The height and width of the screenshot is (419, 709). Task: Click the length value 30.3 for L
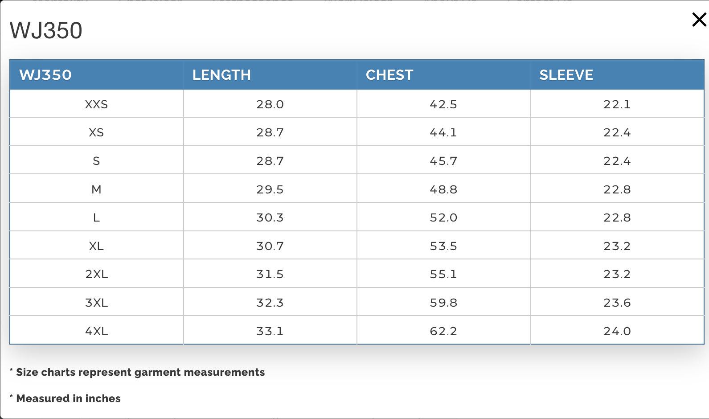pos(270,218)
